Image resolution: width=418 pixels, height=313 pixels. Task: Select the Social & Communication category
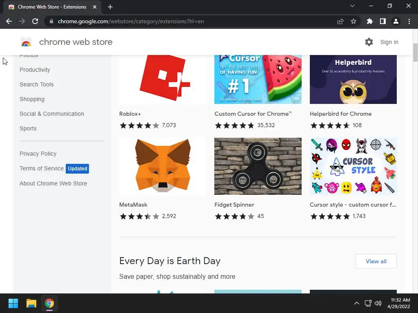[52, 114]
